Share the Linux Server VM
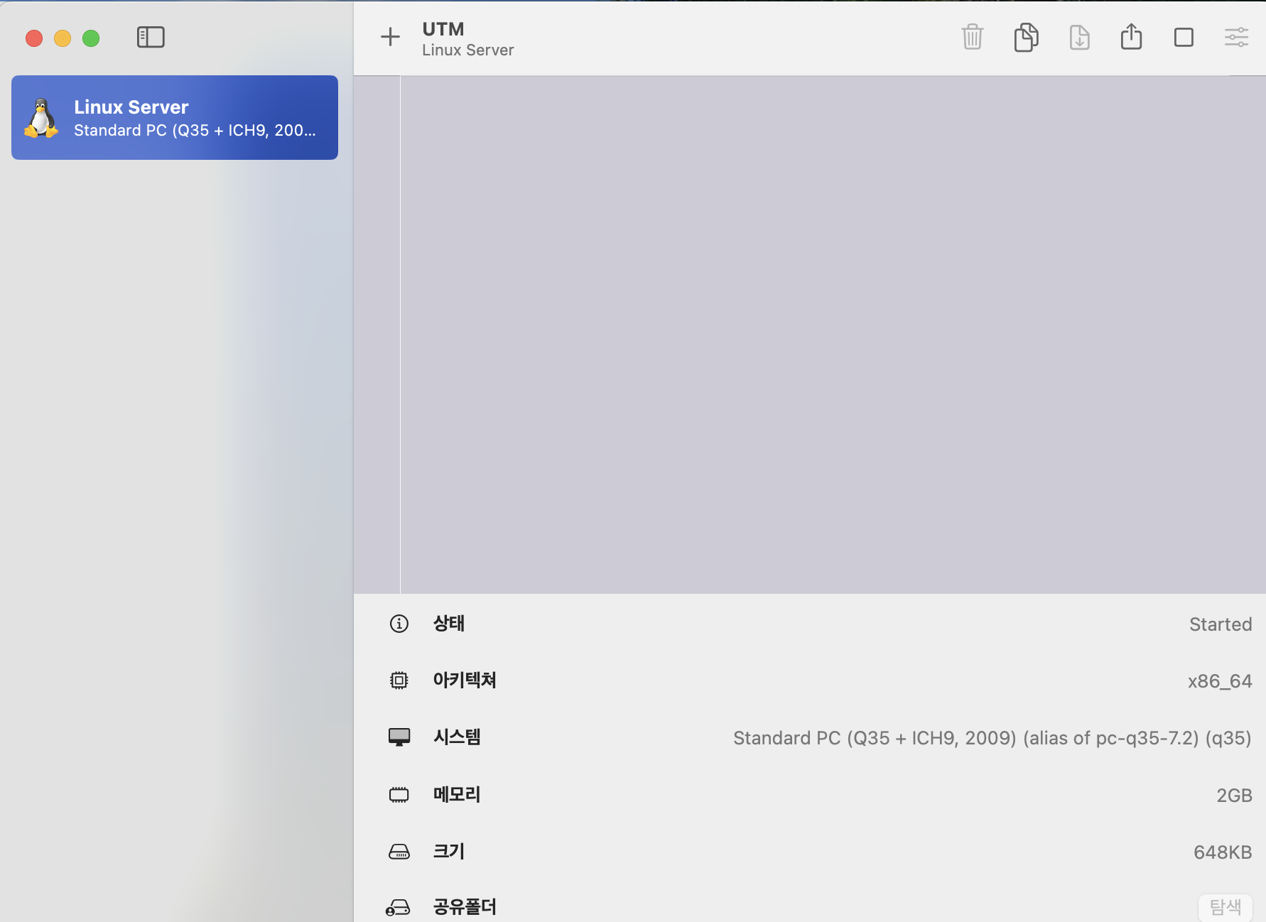 point(1131,36)
